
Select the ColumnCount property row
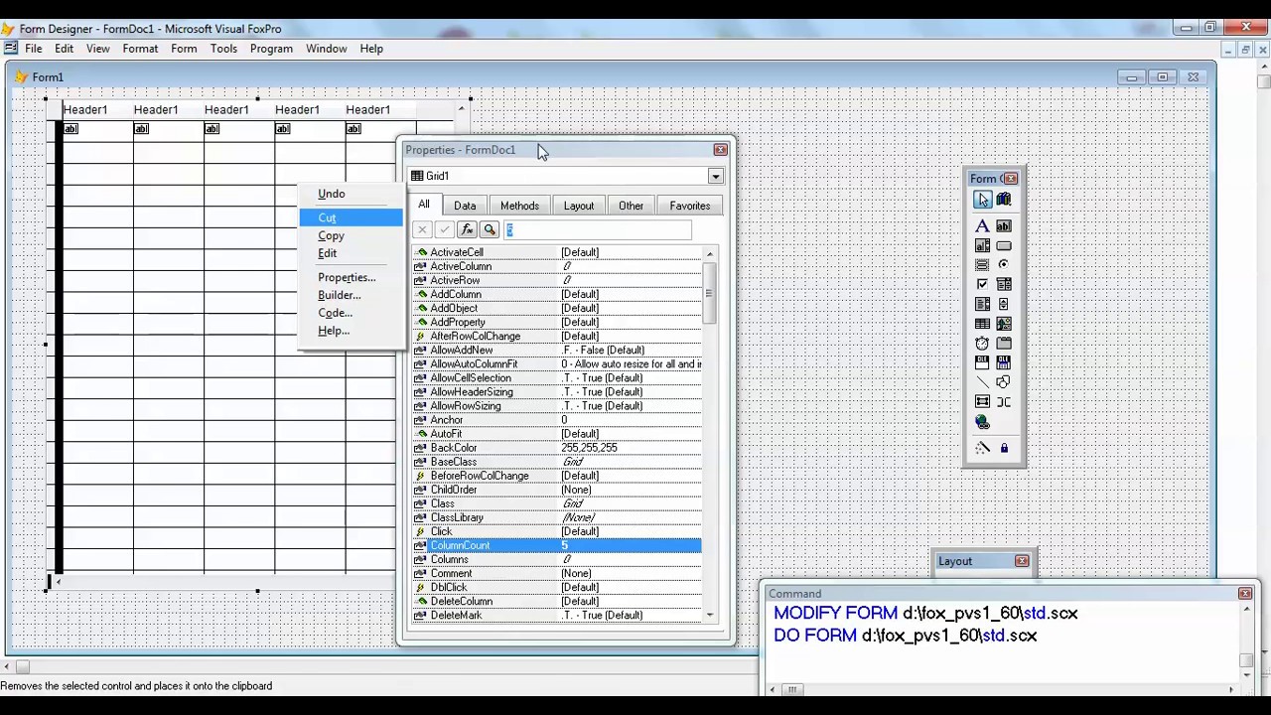557,545
